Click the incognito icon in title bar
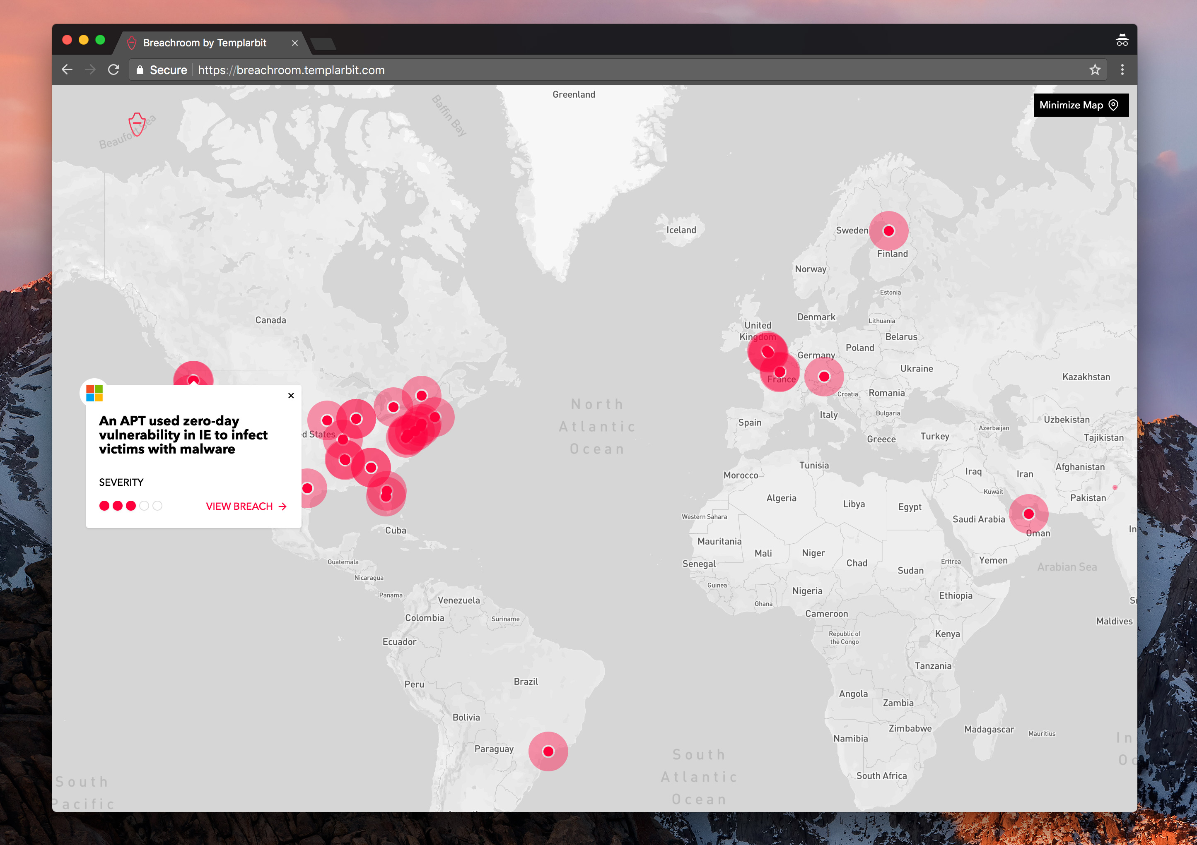 pos(1122,41)
